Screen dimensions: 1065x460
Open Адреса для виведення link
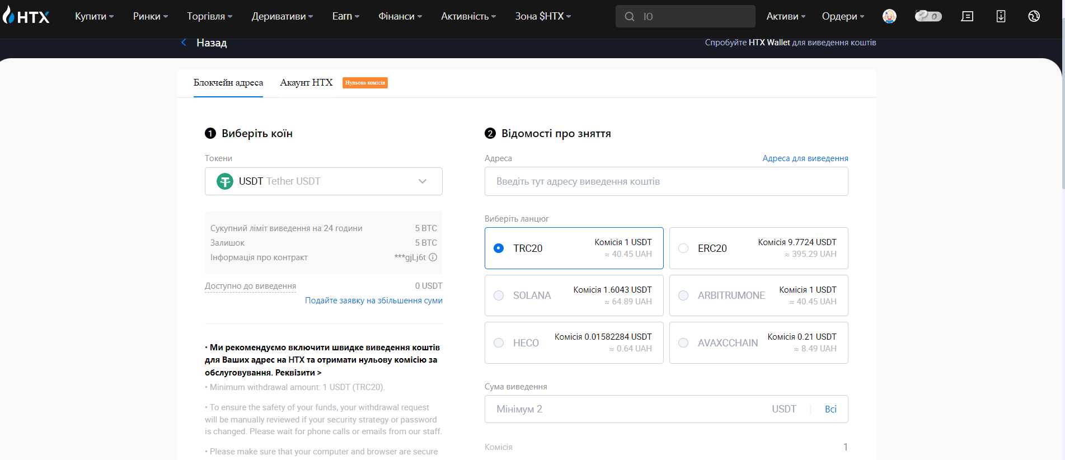click(x=805, y=158)
